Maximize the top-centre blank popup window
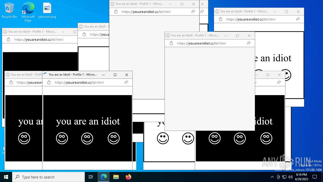Viewport: 323px width, 182px height. (x=182, y=4)
